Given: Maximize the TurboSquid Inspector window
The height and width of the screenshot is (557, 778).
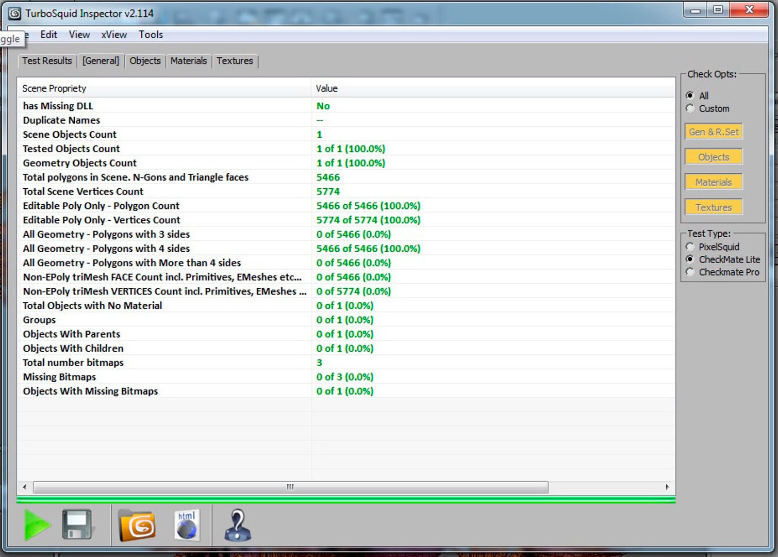Looking at the screenshot, I should (718, 10).
